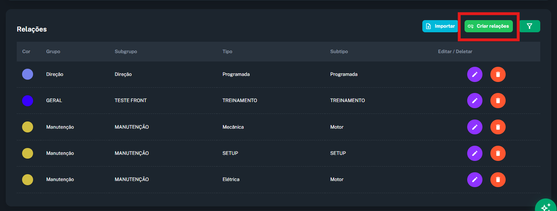Edit the Direção Programada relation

coord(474,74)
